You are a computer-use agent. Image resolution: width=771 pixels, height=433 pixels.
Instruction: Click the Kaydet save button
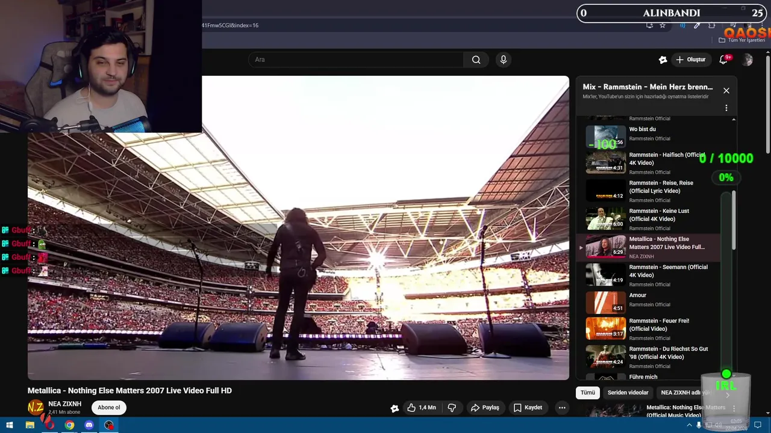coord(528,408)
